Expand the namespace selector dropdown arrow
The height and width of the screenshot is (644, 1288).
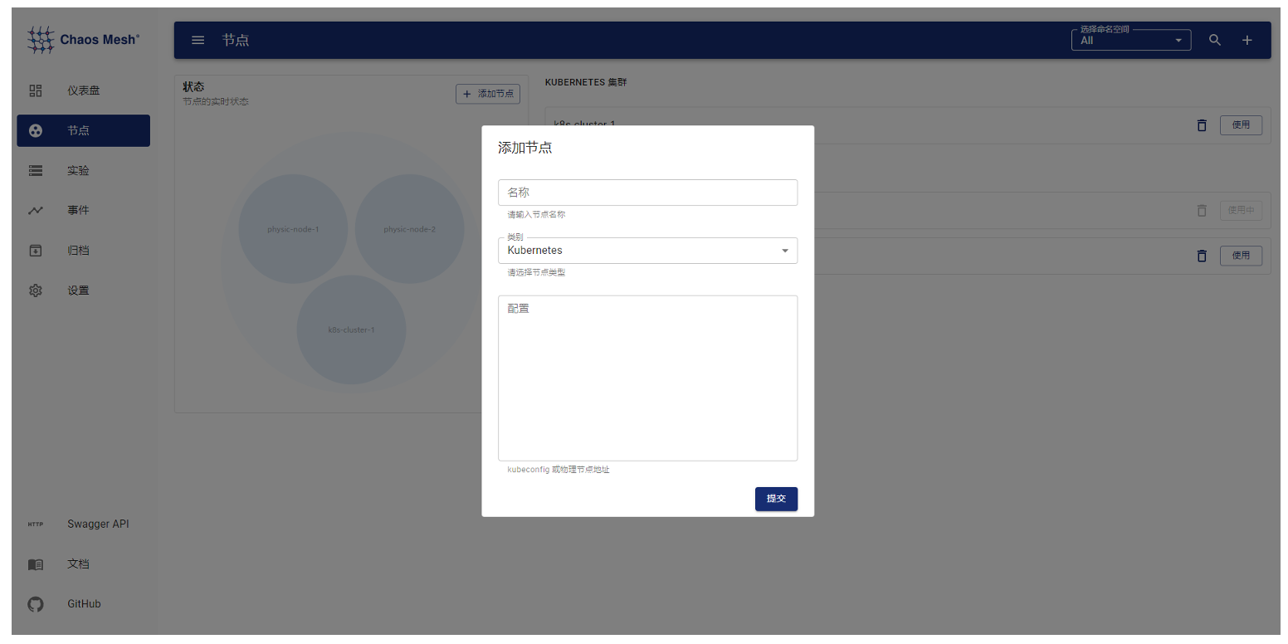coord(1178,40)
